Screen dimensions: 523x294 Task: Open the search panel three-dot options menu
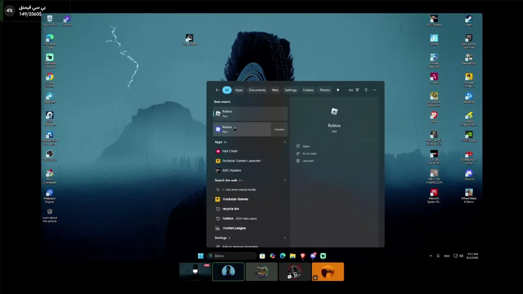(x=375, y=90)
